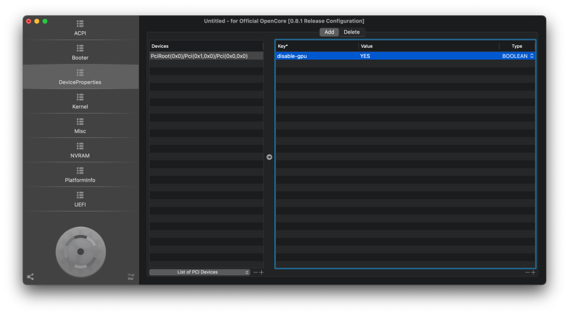Switch to the Add tab
Viewport: 569px width, 315px height.
329,32
